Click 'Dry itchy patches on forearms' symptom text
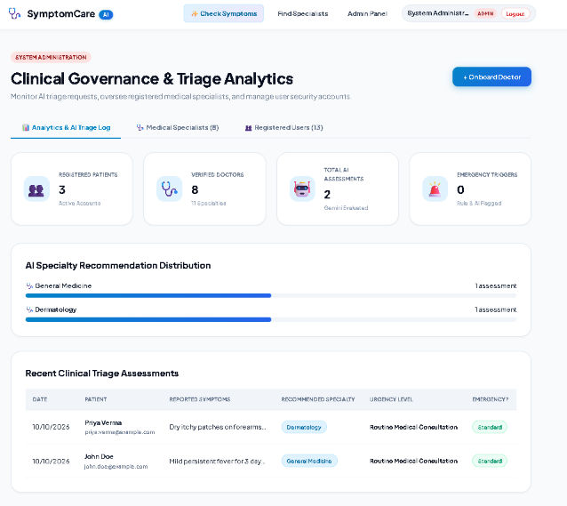The height and width of the screenshot is (506, 567). (218, 427)
